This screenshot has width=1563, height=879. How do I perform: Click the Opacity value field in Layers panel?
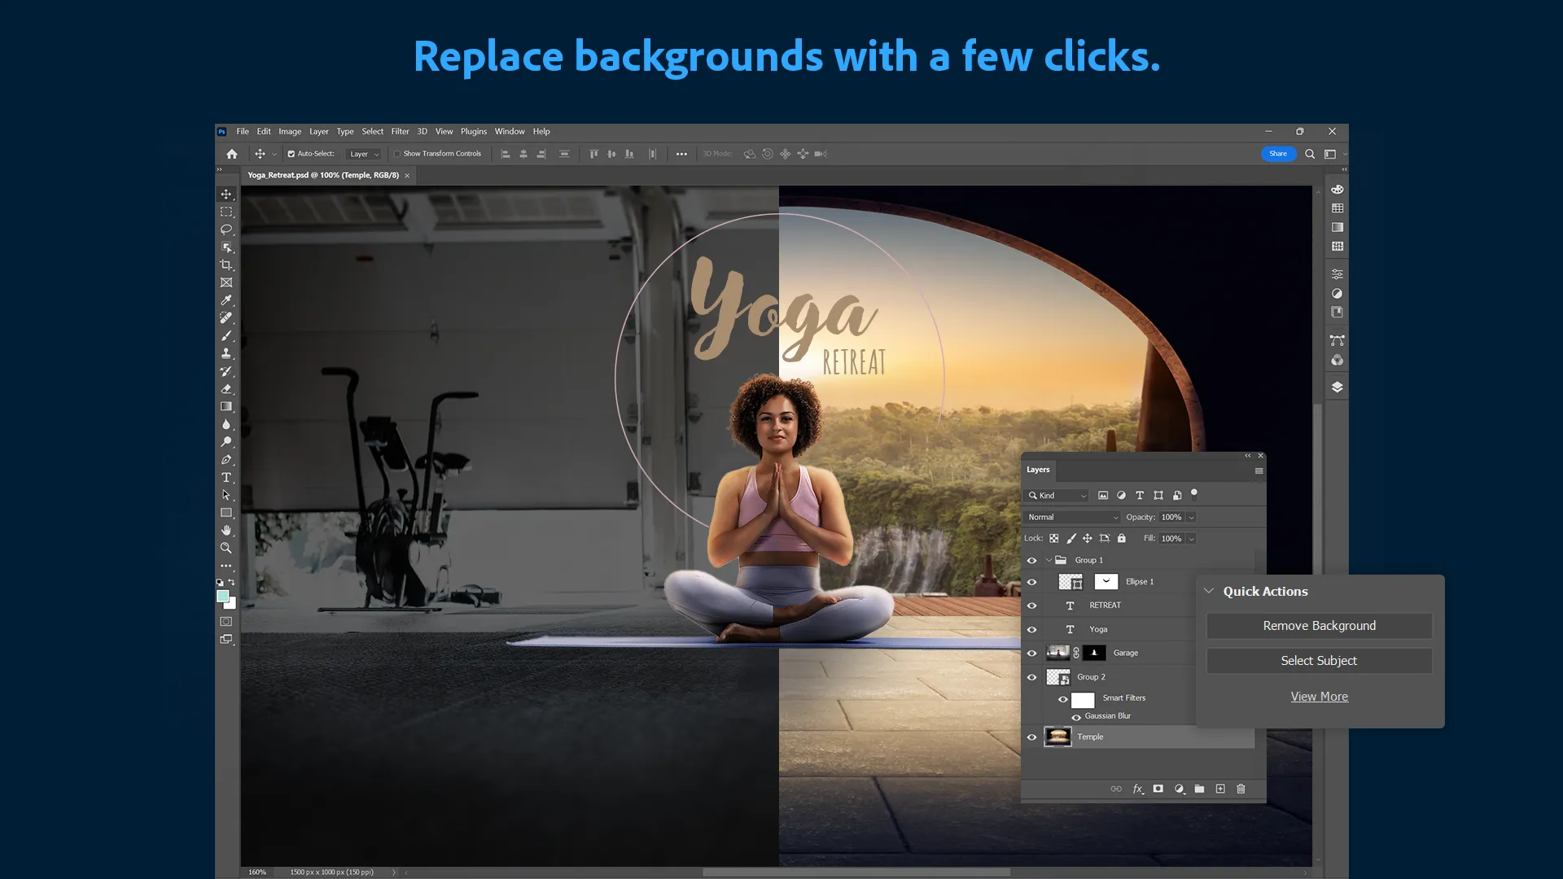pos(1173,516)
